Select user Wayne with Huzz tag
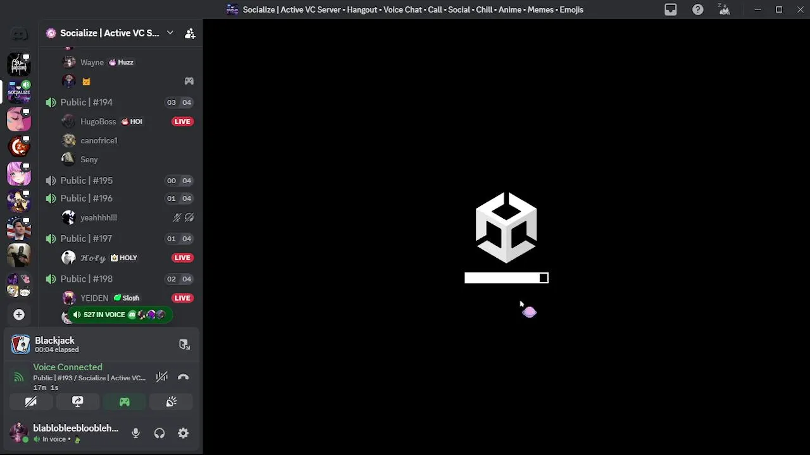Screen dimensions: 810x455 (92, 63)
